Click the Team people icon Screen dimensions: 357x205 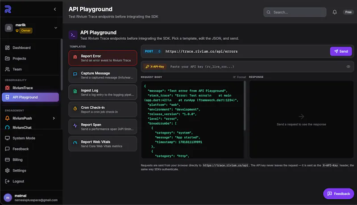[7, 69]
